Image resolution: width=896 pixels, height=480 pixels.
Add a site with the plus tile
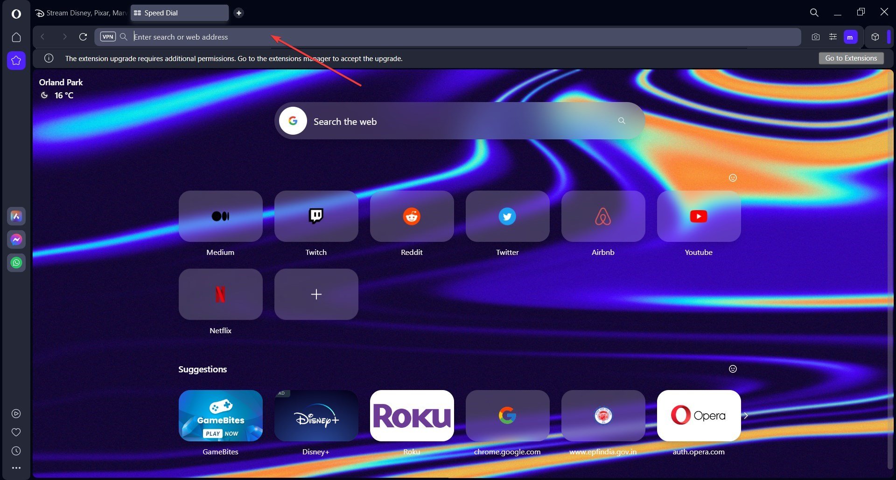[316, 294]
